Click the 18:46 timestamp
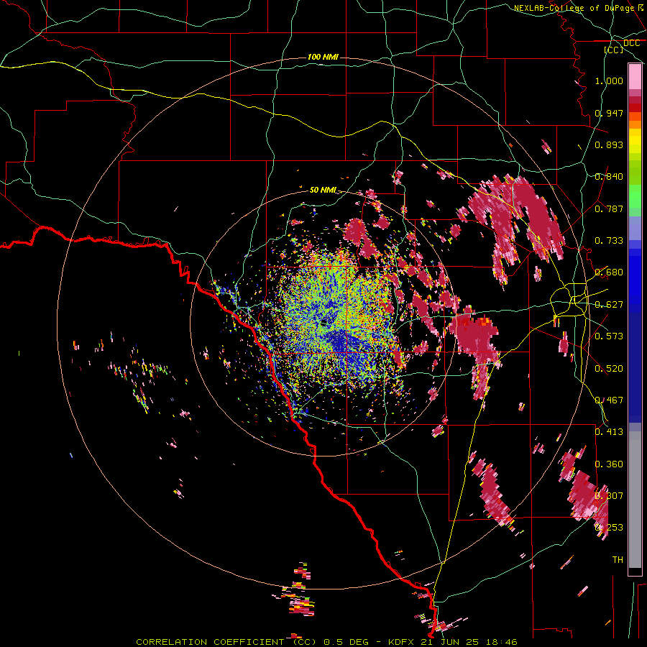Screen dimensions: 647x647 point(501,642)
